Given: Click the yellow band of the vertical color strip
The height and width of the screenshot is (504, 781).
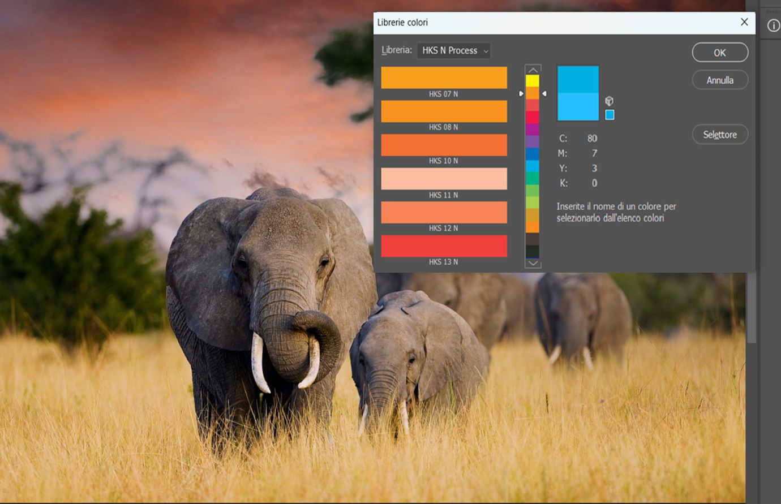Looking at the screenshot, I should tap(533, 81).
